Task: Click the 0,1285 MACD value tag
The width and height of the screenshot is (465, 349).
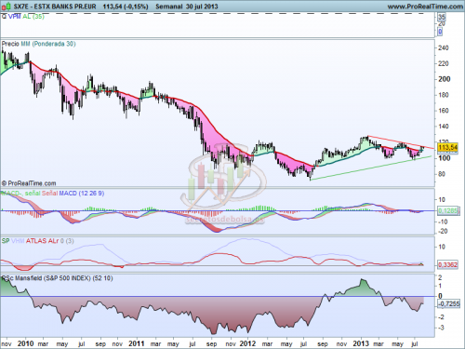Action: (448, 211)
